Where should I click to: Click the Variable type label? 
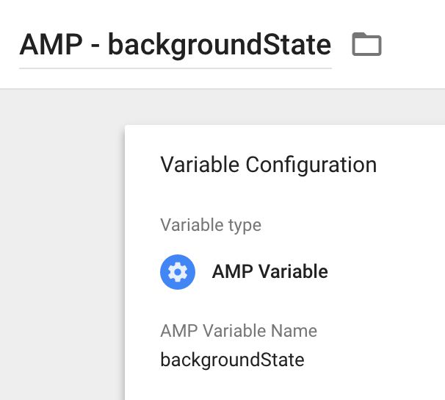pyautogui.click(x=211, y=226)
